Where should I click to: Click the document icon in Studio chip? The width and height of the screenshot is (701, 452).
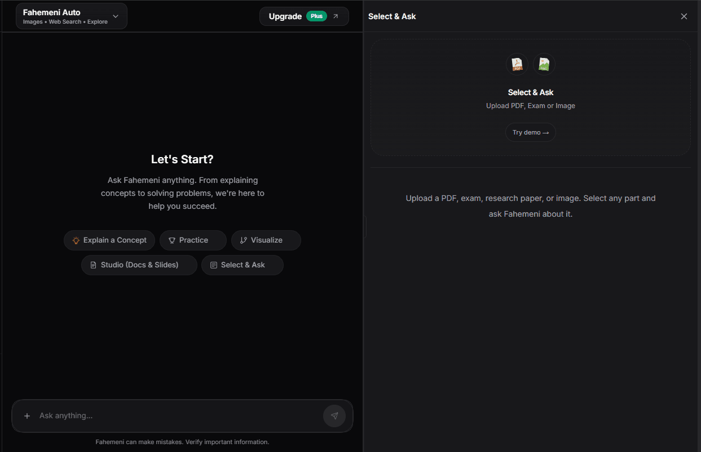click(94, 265)
